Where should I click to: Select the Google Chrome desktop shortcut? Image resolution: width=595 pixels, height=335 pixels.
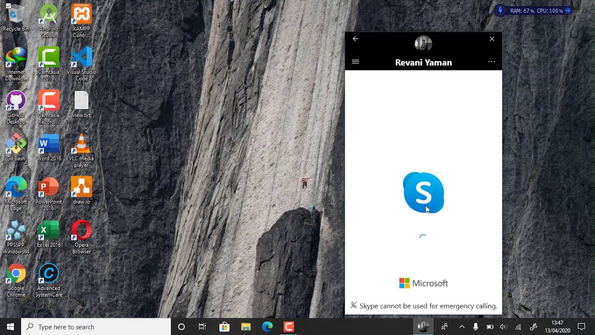[x=16, y=281]
